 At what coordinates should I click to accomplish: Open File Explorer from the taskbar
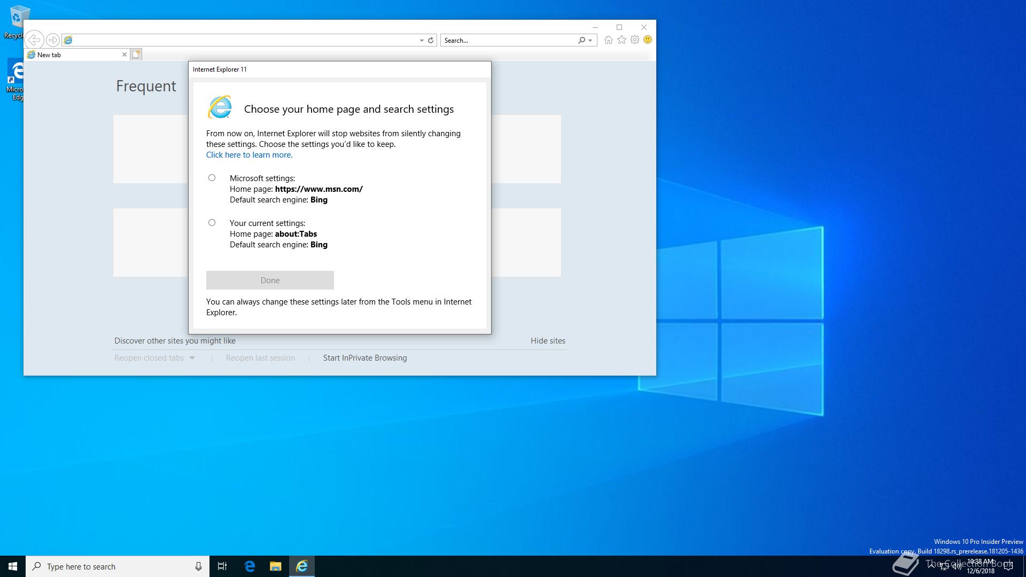coord(275,566)
